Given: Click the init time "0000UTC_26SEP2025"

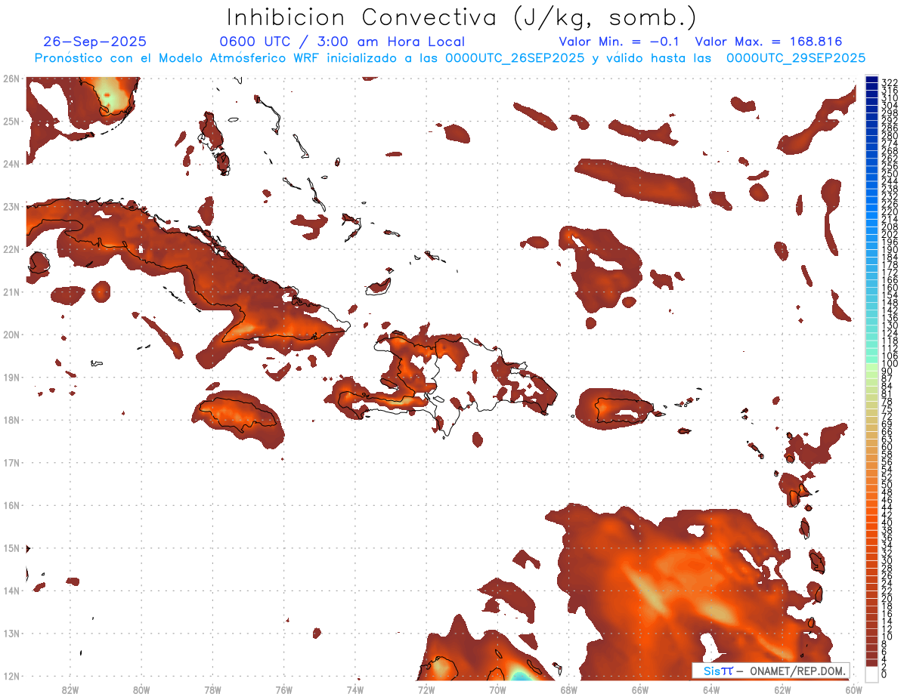Looking at the screenshot, I should click(x=514, y=58).
